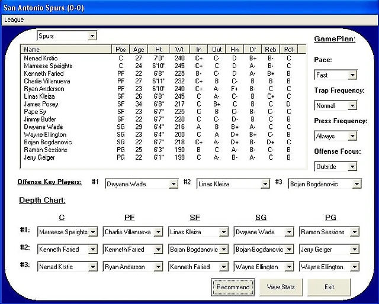Select the Dwyane Wade roster row
This screenshot has width=379, height=304.
point(163,127)
